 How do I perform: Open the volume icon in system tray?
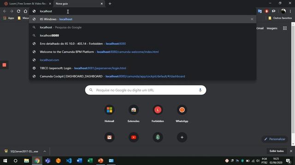pos(258,161)
